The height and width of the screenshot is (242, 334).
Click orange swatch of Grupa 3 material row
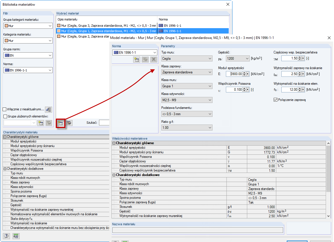click(59, 26)
